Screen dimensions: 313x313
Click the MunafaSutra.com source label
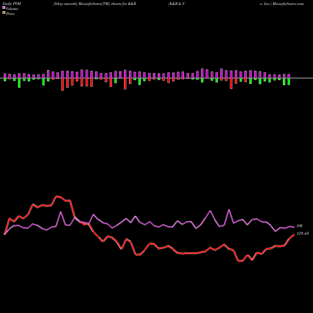coord(287,4)
